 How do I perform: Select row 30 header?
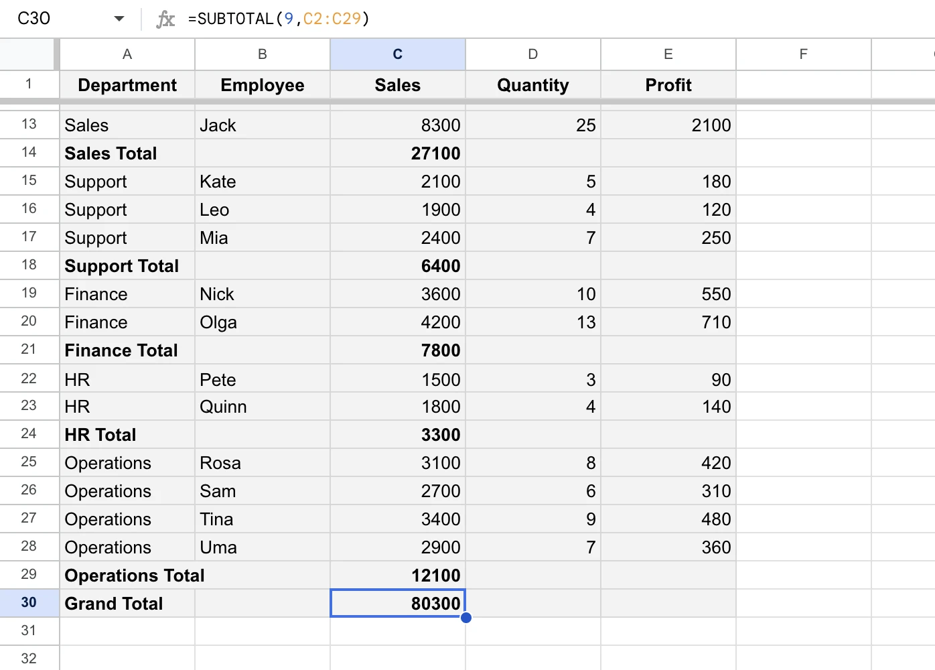[x=29, y=603]
